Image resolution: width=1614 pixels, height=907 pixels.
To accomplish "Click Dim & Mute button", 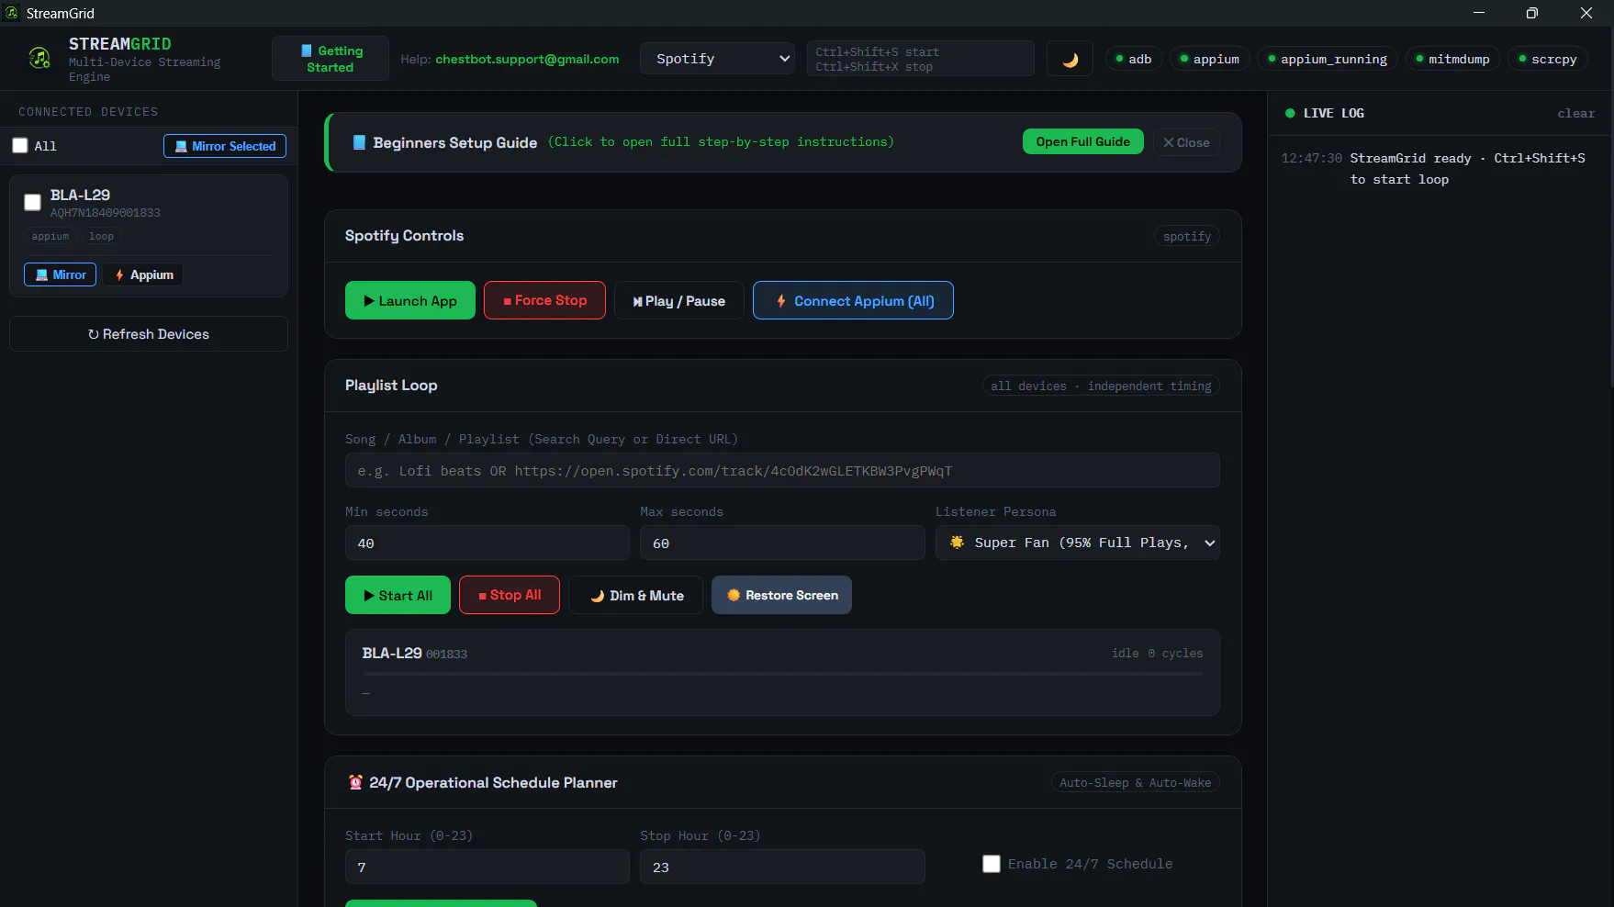I will [636, 595].
